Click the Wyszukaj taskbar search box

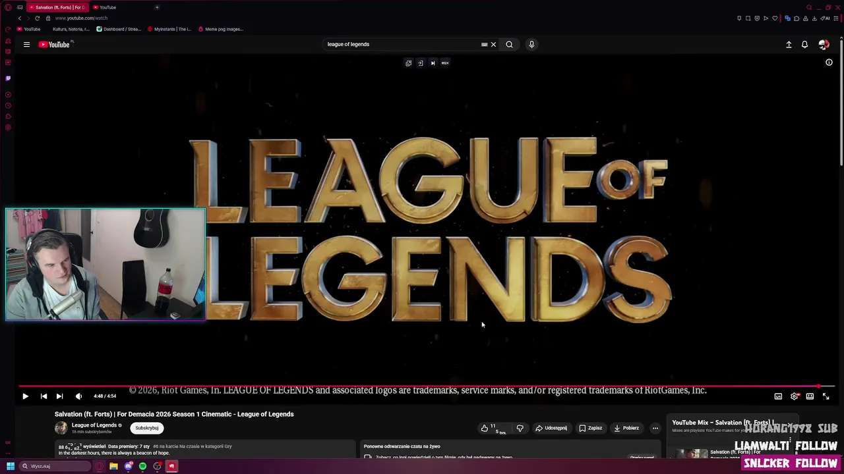click(55, 466)
